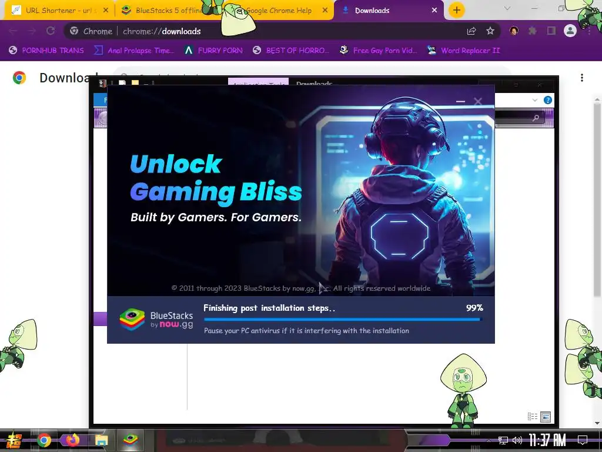Select the Downloads title in File Explorer
The width and height of the screenshot is (602, 452).
click(x=314, y=83)
